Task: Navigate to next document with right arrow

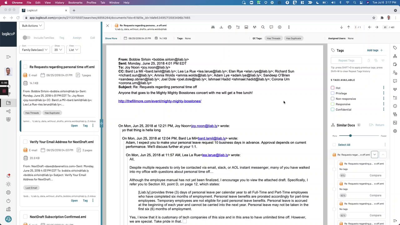Action: pyautogui.click(x=377, y=27)
